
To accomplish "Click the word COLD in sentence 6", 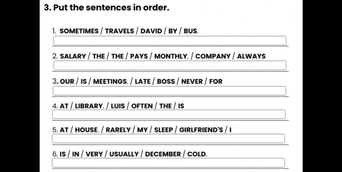I will (x=197, y=154).
